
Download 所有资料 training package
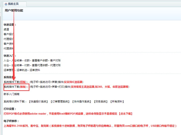(117, 102)
